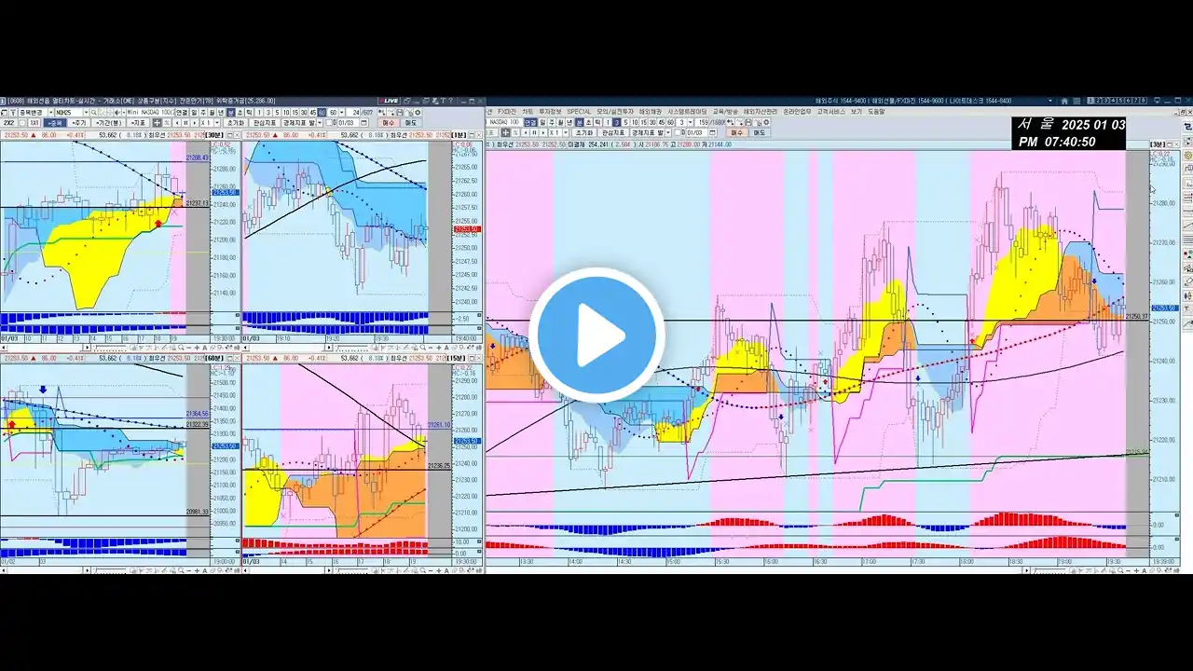Image resolution: width=1193 pixels, height=671 pixels.
Task: Click the crosshair cursor icon in left window toolbar
Action: pos(157,123)
